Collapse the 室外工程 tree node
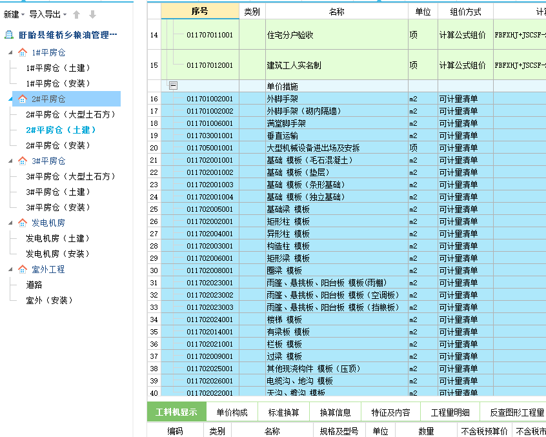The height and width of the screenshot is (437, 546). coord(10,269)
